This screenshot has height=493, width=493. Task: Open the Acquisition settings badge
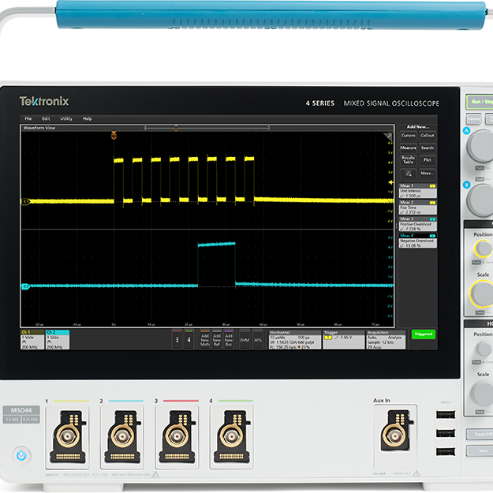(386, 339)
